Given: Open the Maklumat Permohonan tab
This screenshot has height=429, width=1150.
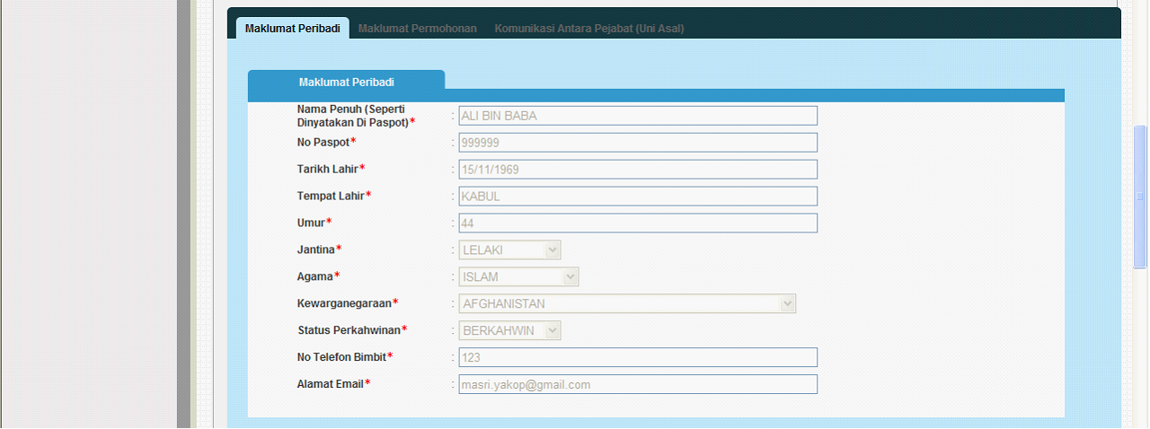Looking at the screenshot, I should (418, 28).
